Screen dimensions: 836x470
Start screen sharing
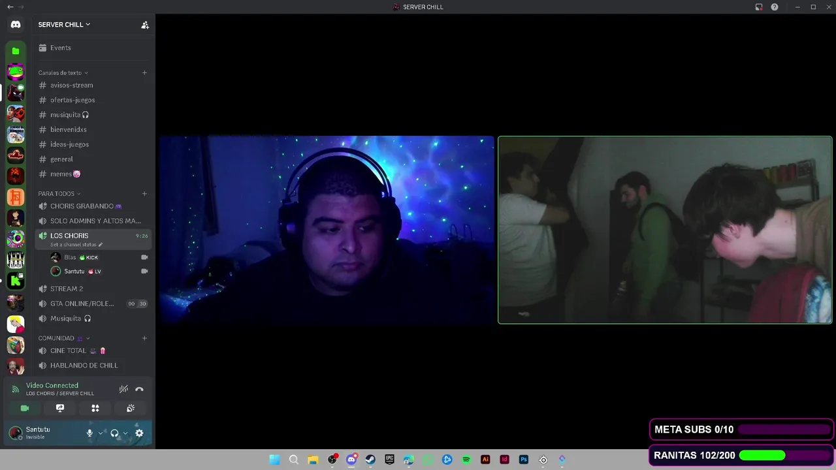60,408
